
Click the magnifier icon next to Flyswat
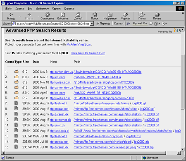(x=151, y=24)
